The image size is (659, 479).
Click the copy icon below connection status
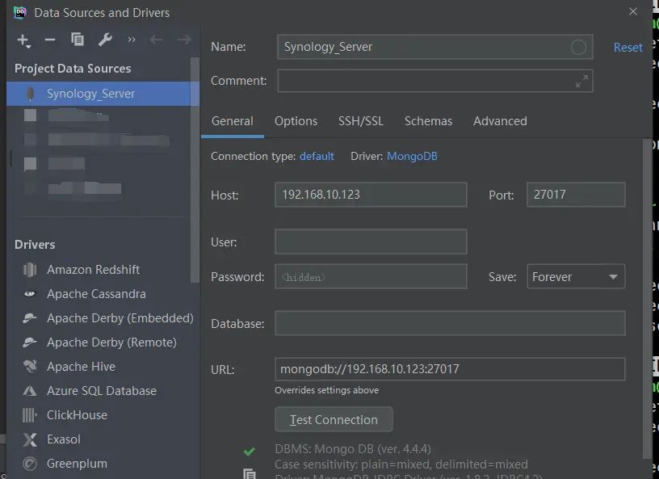click(x=250, y=475)
